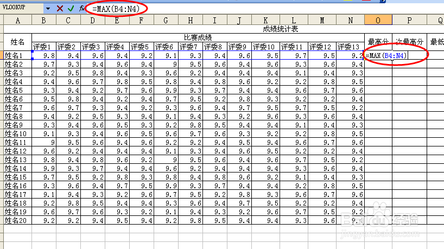The height and width of the screenshot is (249, 444).
Task: Select the 姓名10 cell
Action: 17,133
